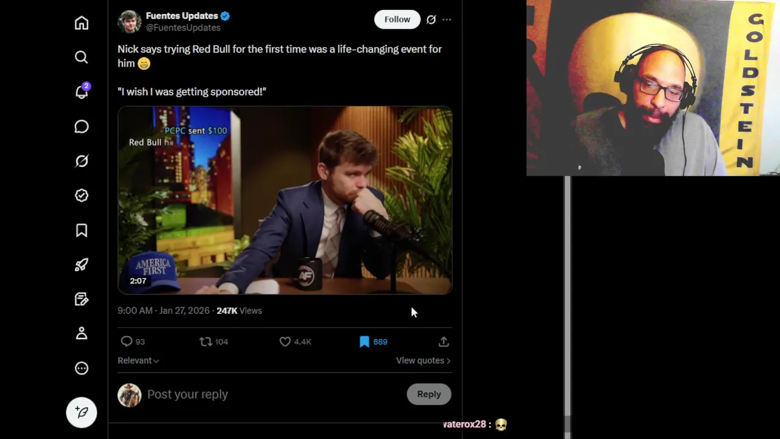Open View quotes link
The height and width of the screenshot is (439, 780).
click(423, 361)
